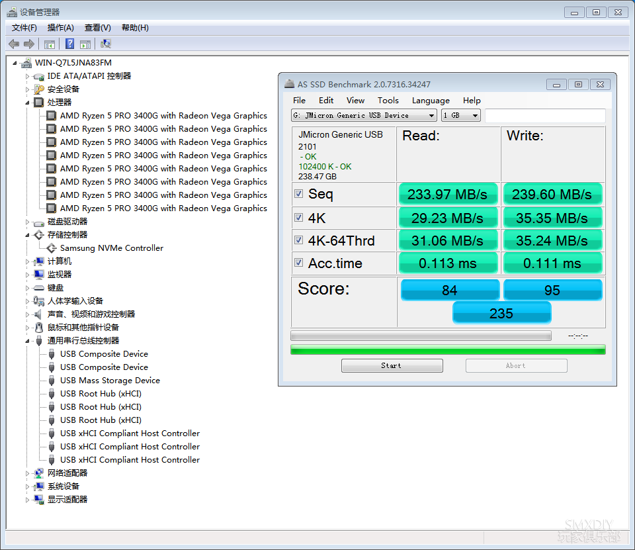Click the total score 235 box
The width and height of the screenshot is (635, 550).
click(x=501, y=313)
